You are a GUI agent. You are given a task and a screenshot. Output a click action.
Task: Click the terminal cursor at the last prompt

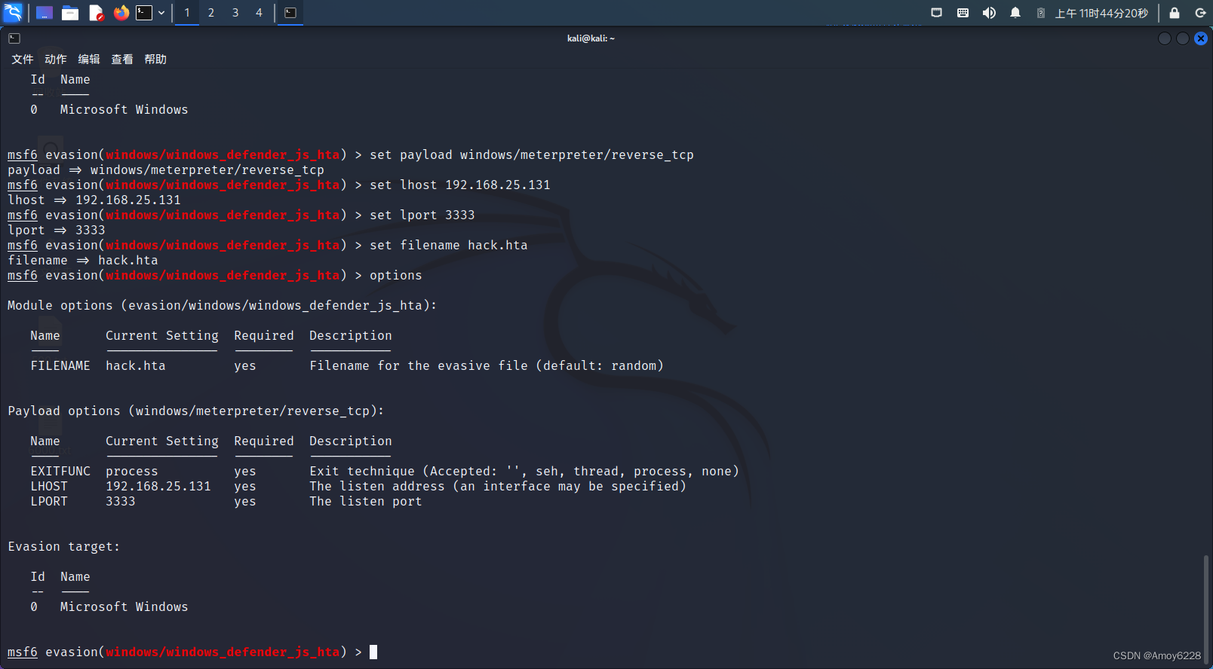[373, 652]
